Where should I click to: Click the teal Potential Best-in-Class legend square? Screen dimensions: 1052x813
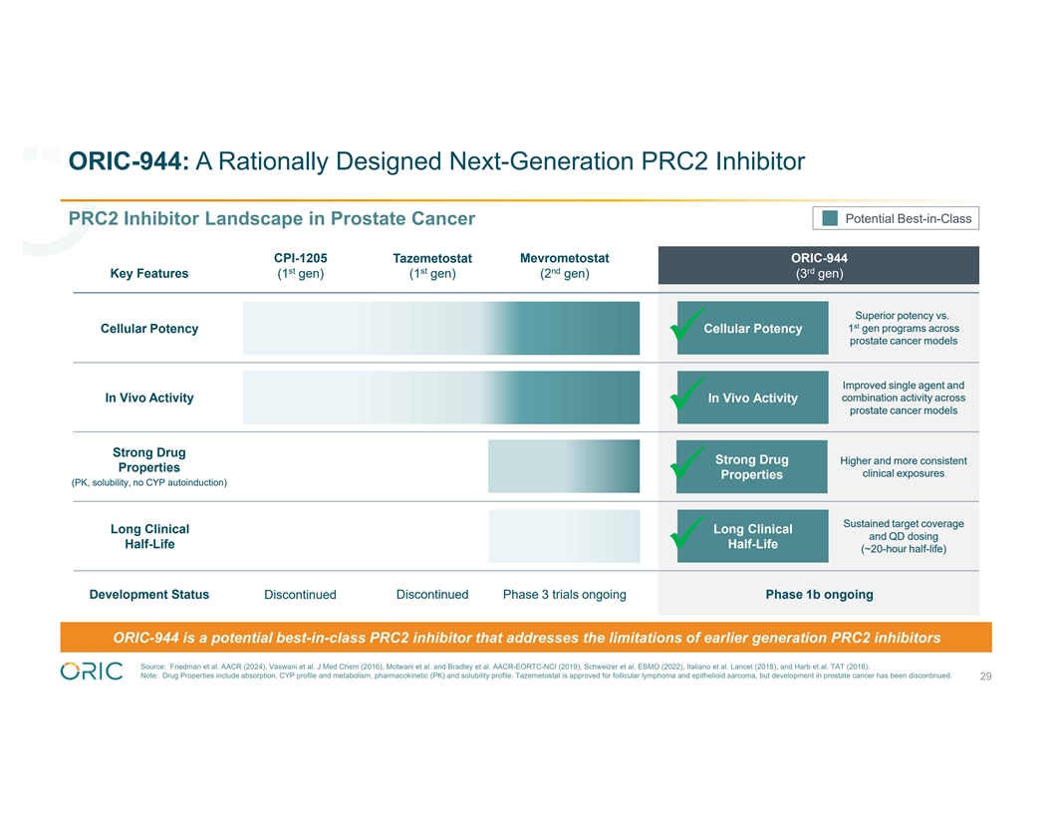(x=830, y=218)
